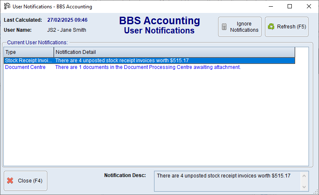Viewport: 319px width, 195px height.
Task: Select the Stock Receipt Invoice type cell
Action: [28, 61]
